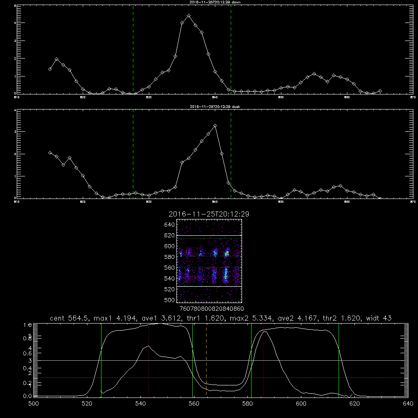418x418 pixels.
Task: Click right green dashed line in dawn plot
Action: tap(231, 49)
